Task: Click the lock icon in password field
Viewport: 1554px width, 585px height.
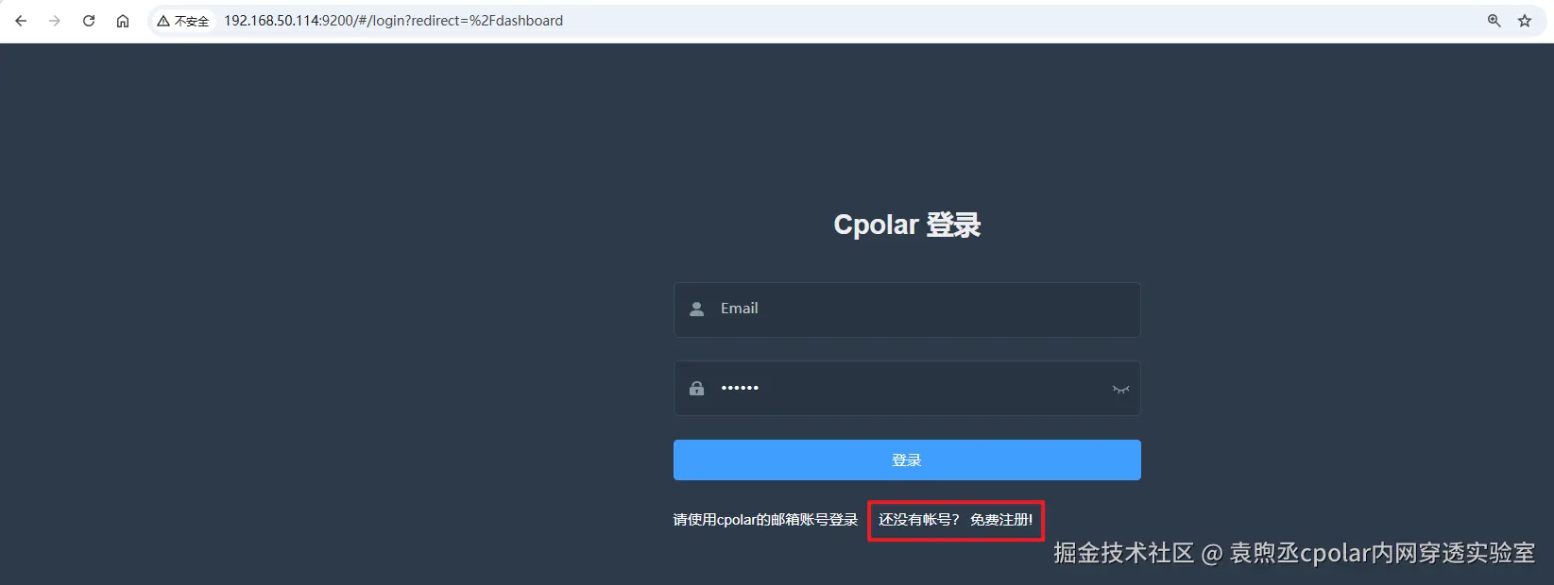Action: click(697, 388)
